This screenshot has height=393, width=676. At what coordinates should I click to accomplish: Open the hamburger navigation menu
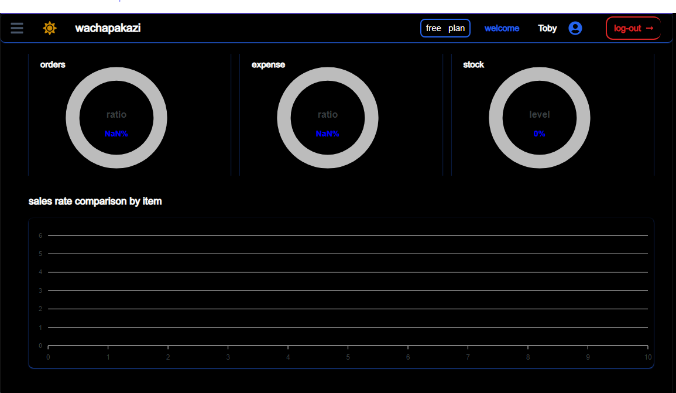pyautogui.click(x=17, y=28)
